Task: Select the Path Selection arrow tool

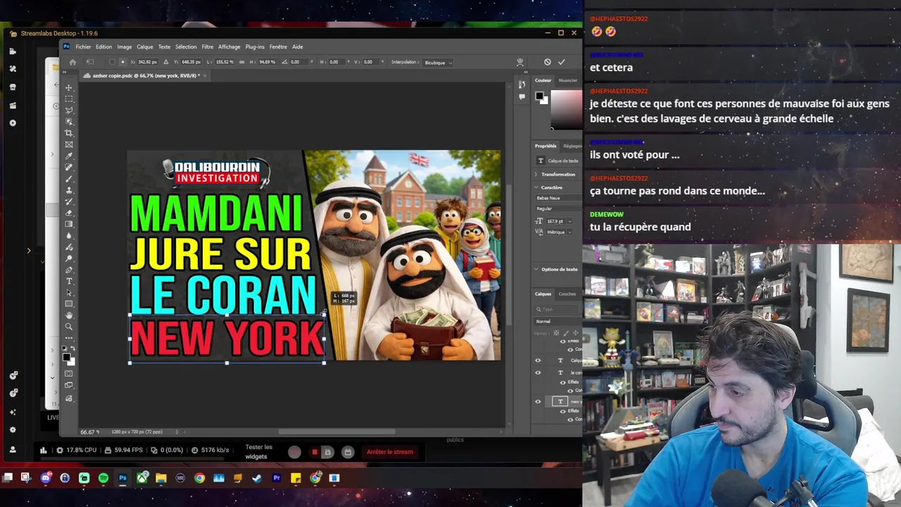Action: (x=69, y=292)
